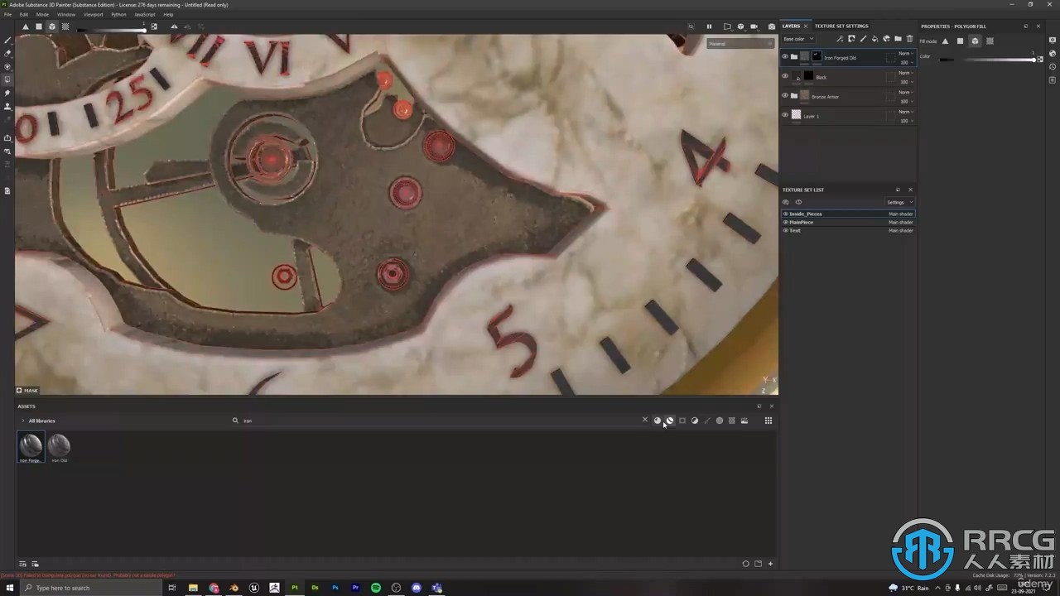The height and width of the screenshot is (596, 1060).
Task: Add a smart material layer
Action: click(x=886, y=39)
